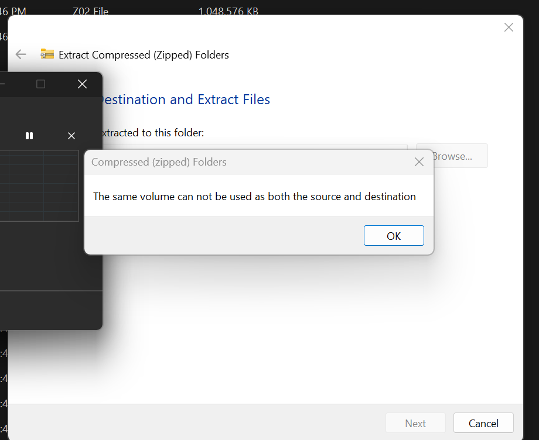Click the transfer speed graph area
Viewport: 539px width, 440px height.
[x=39, y=185]
